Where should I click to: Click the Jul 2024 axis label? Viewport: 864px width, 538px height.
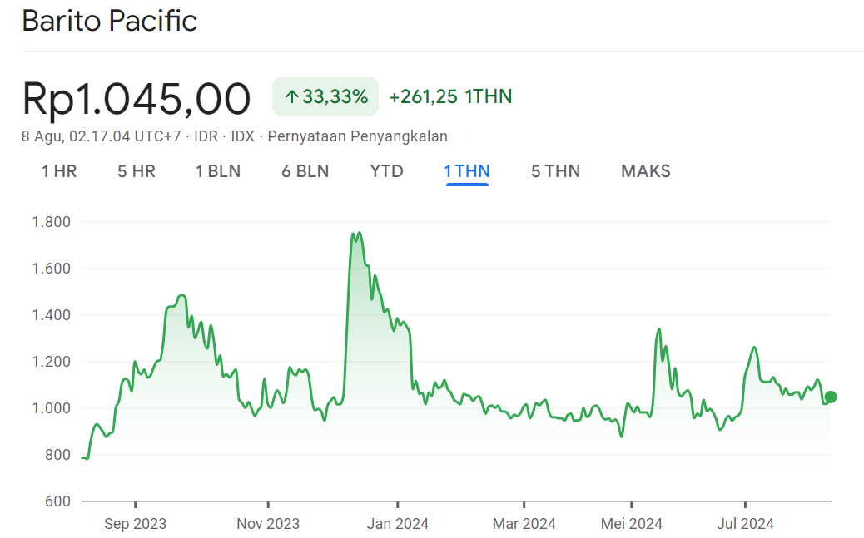tap(745, 524)
